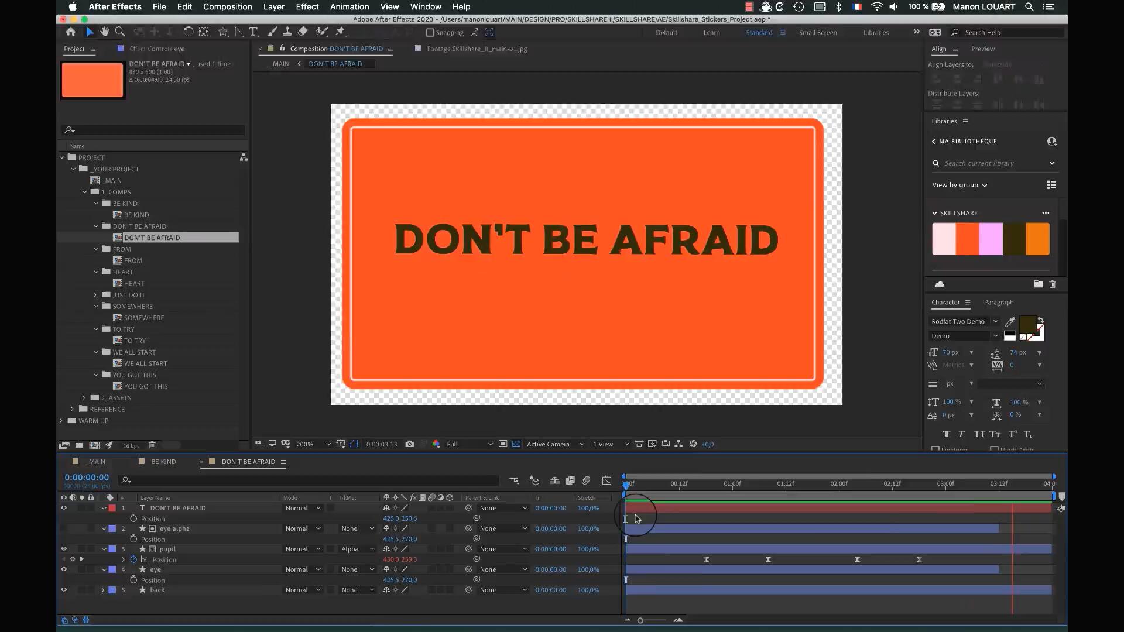The width and height of the screenshot is (1124, 632).
Task: Expand the 2_ASSETS folder
Action: [x=84, y=398]
